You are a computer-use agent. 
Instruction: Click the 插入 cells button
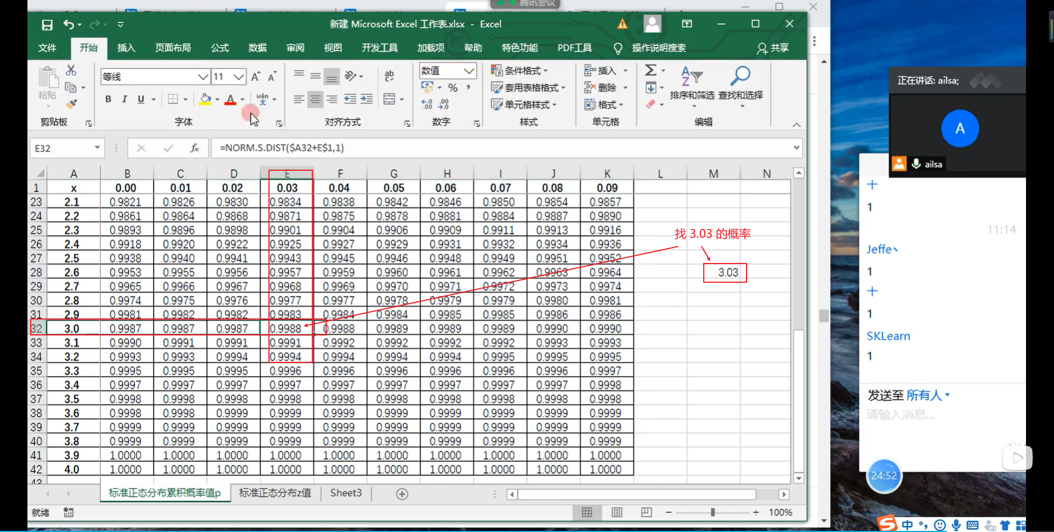click(x=606, y=70)
